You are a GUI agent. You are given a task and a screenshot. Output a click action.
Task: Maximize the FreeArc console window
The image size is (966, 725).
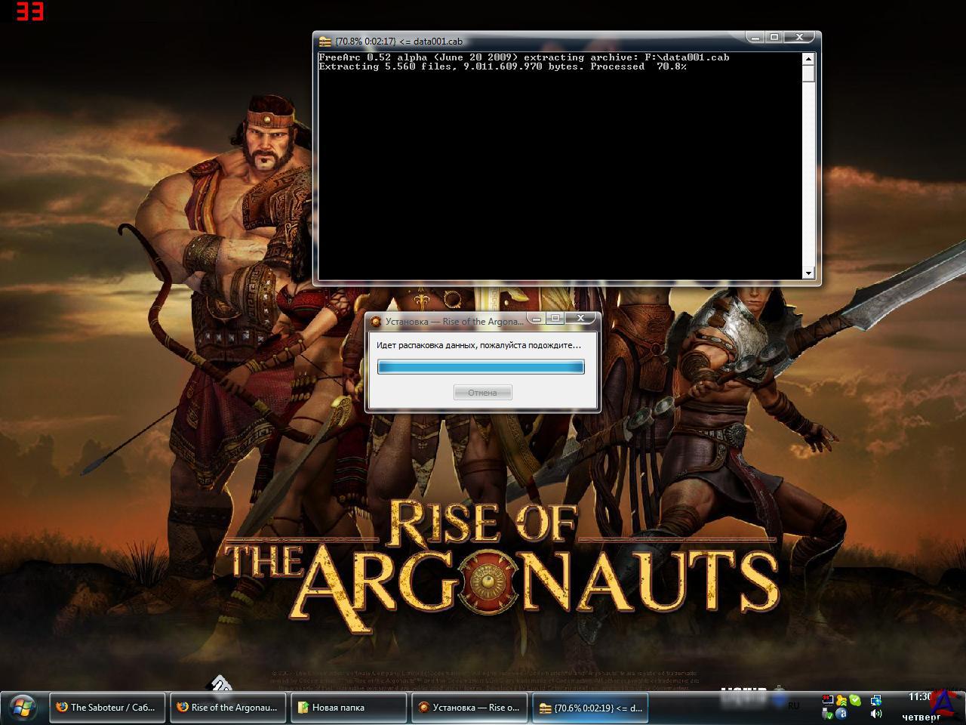(774, 37)
